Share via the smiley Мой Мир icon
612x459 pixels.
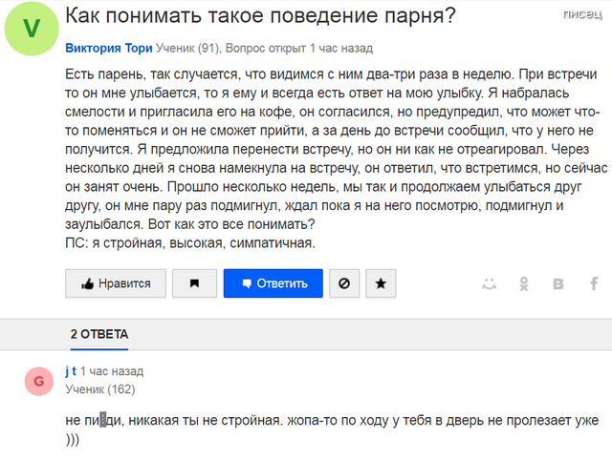pyautogui.click(x=490, y=283)
